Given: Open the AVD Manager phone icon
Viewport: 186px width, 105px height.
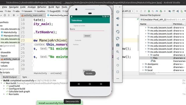Looking at the screenshot, I should pyautogui.click(x=181, y=11).
